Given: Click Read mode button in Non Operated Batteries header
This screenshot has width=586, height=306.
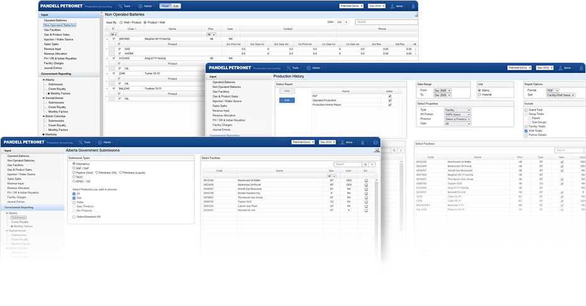Looking at the screenshot, I should (x=165, y=6).
